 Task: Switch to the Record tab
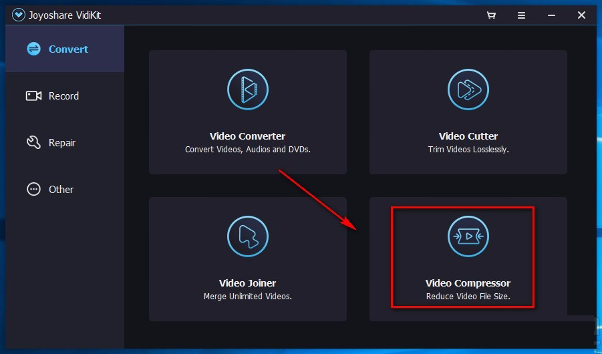[63, 96]
